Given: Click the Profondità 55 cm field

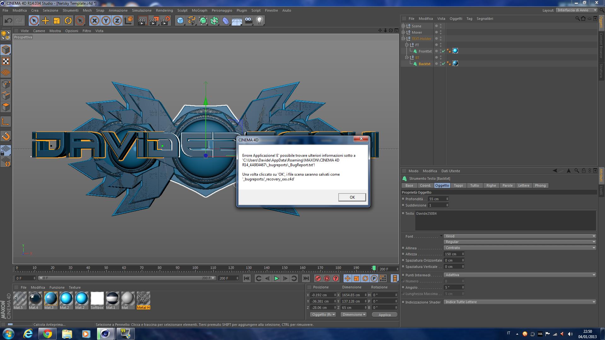Looking at the screenshot, I should [436, 199].
